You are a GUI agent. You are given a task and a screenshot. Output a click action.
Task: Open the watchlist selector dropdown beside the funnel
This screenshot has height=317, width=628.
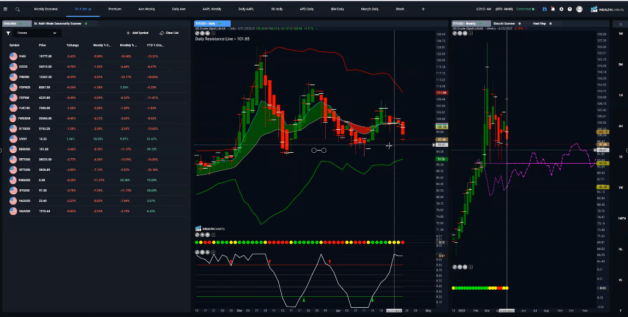point(37,33)
